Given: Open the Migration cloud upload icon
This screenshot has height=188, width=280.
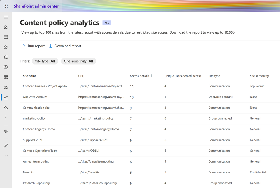Looking at the screenshot, I should (x=6, y=87).
